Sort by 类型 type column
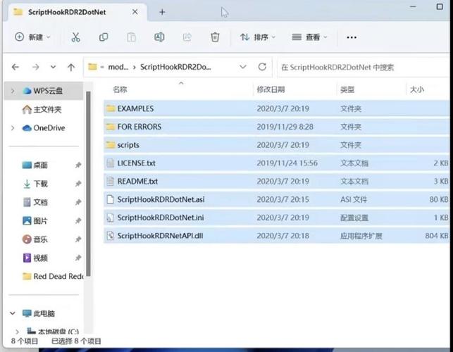Image resolution: width=453 pixels, height=352 pixels. (x=347, y=89)
